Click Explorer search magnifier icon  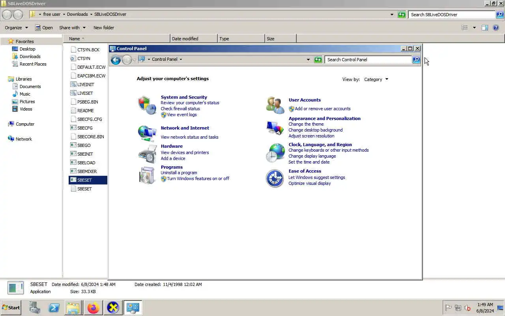500,15
